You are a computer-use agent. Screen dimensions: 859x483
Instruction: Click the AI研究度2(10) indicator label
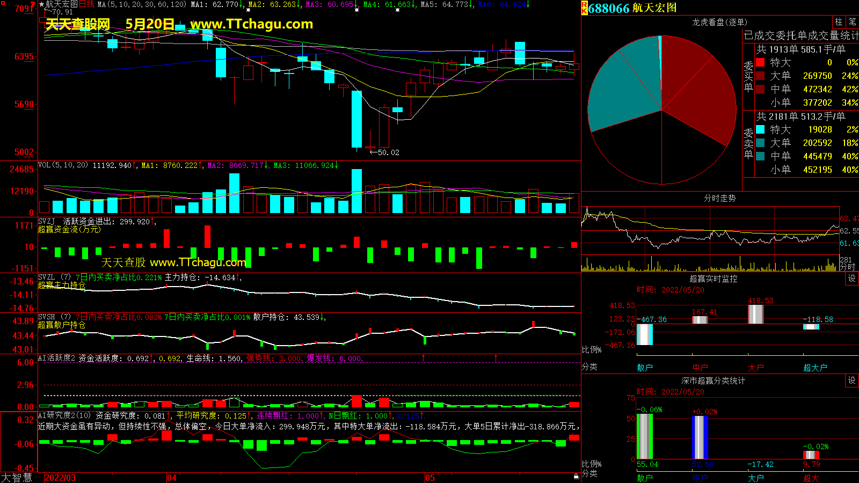[64, 416]
